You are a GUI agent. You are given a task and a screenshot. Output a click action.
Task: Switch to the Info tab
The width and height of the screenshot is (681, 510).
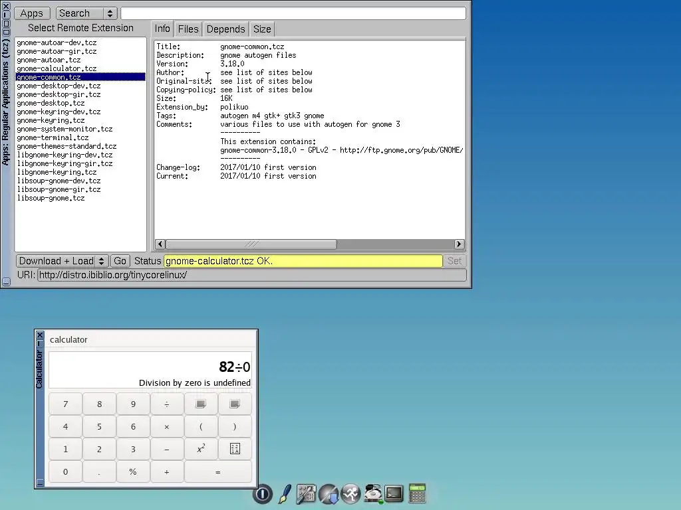click(162, 29)
